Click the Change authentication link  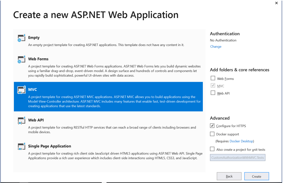[x=216, y=47]
